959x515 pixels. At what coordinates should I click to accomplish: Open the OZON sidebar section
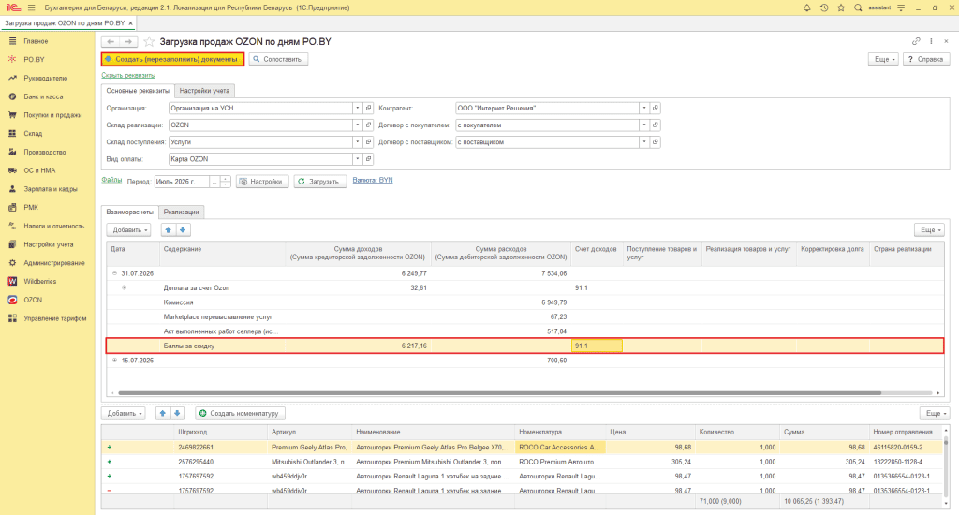(33, 300)
